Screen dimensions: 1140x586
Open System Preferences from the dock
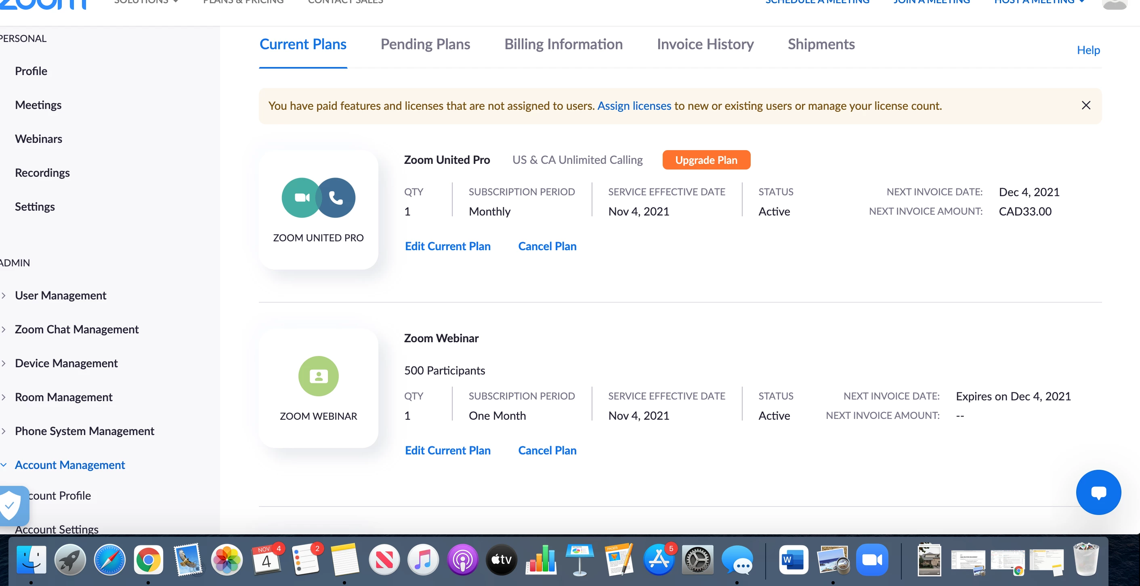697,560
